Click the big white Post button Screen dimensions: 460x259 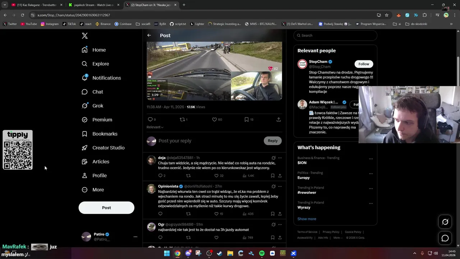106,208
